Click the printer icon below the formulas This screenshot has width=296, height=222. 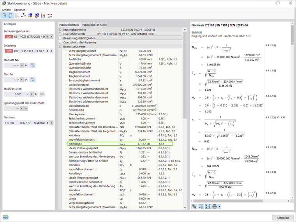[x=215, y=206]
